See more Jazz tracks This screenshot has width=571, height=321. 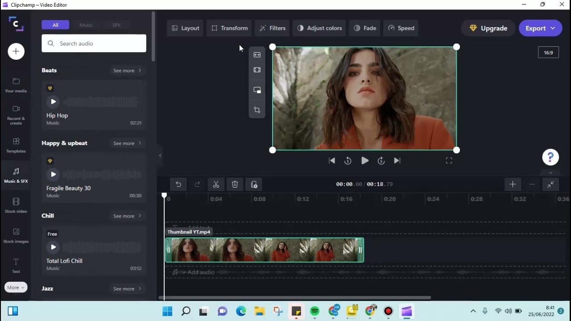click(127, 288)
